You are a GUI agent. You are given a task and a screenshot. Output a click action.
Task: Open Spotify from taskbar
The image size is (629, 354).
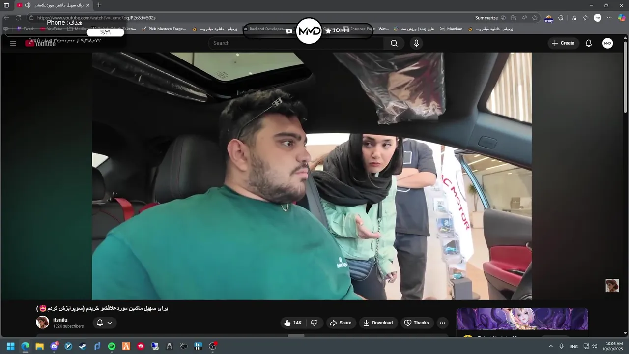click(112, 346)
